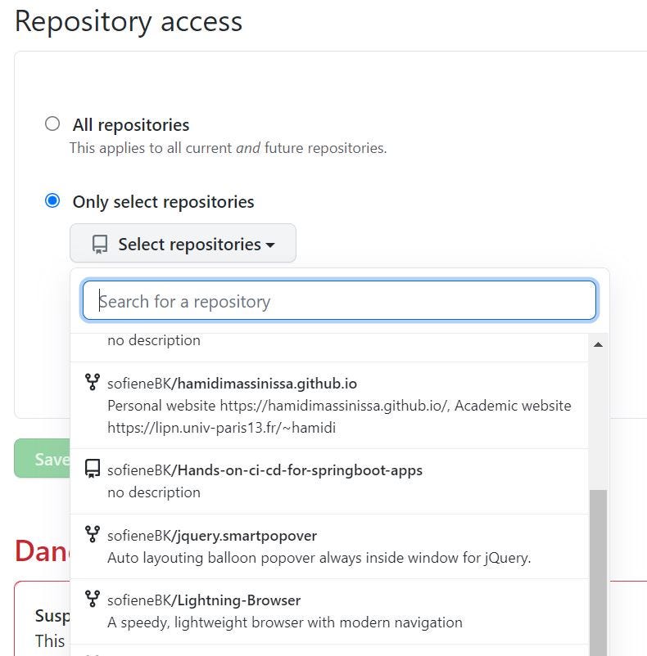
Task: Click fork icon beside Lightning-Browser
Action: point(93,600)
